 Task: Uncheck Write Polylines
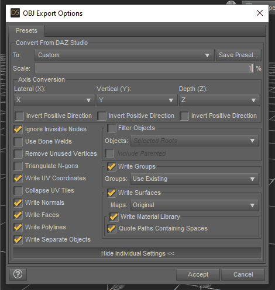coord(18,228)
